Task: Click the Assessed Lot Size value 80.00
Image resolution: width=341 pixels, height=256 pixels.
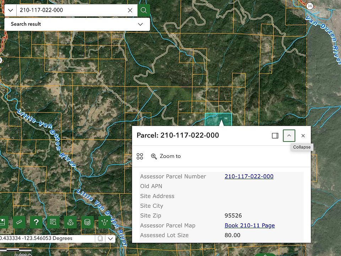Action: pyautogui.click(x=232, y=235)
